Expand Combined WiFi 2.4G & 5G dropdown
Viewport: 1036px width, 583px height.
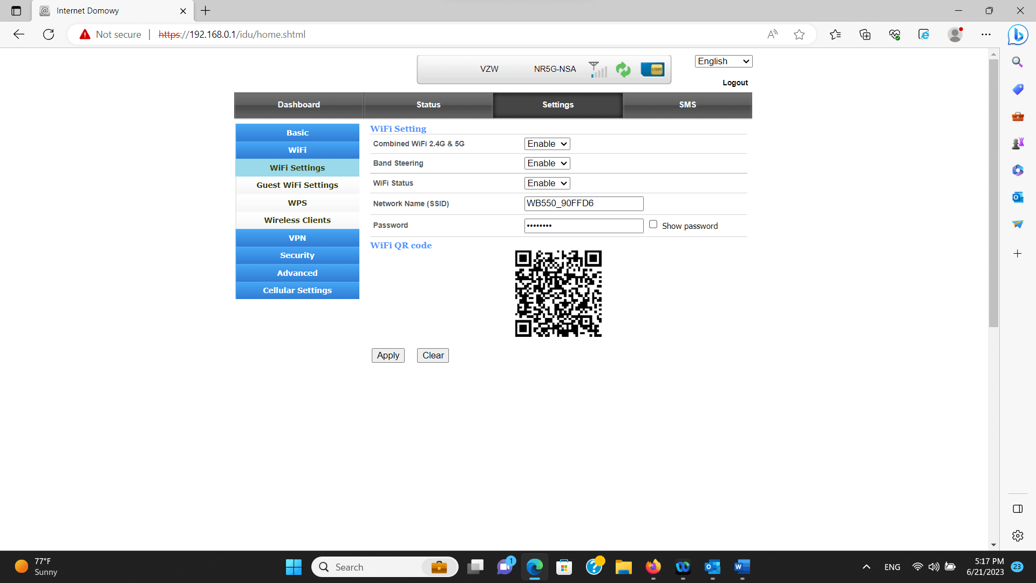547,144
